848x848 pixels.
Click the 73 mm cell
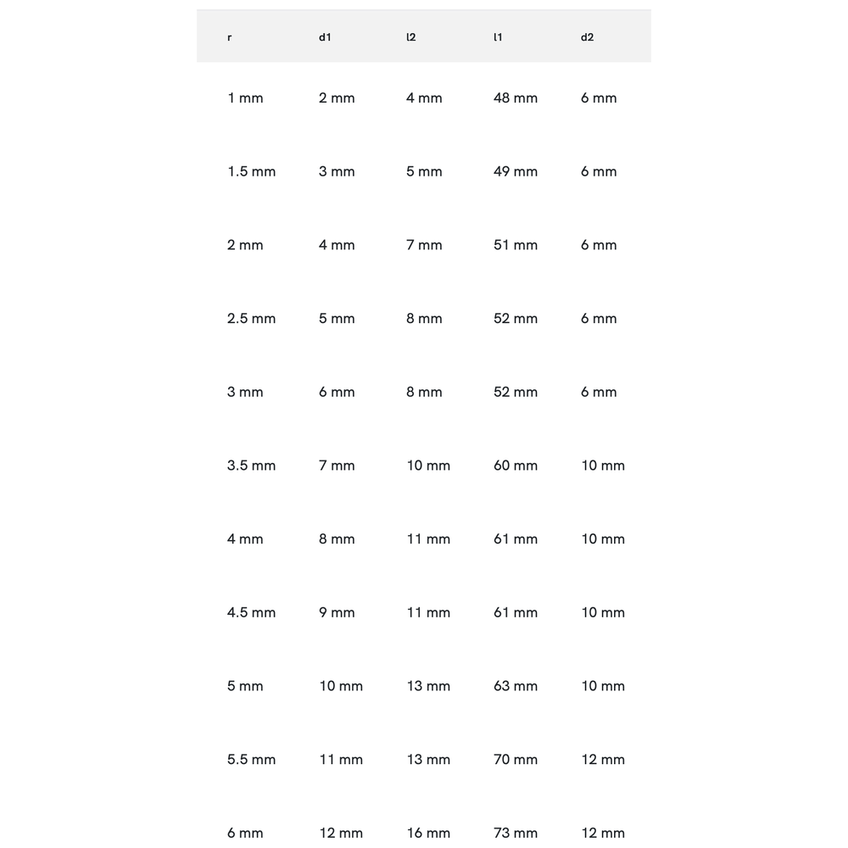pos(515,833)
